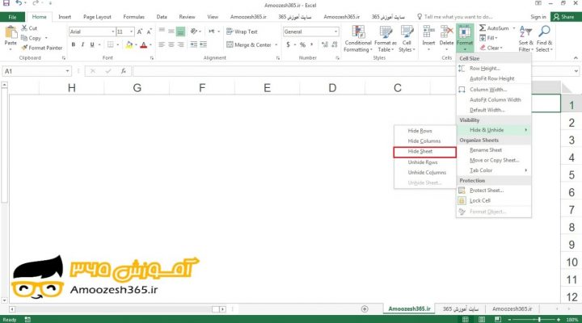Apply Accounting dollar number format
Screen dimensions: 582x323
click(x=288, y=45)
